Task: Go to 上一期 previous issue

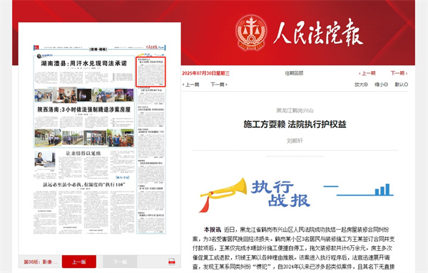Action: pos(367,73)
